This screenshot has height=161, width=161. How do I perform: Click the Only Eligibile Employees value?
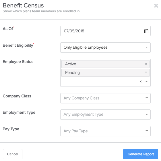coord(86,47)
